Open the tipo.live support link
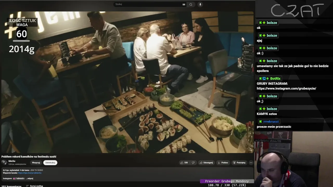 (x=30, y=173)
